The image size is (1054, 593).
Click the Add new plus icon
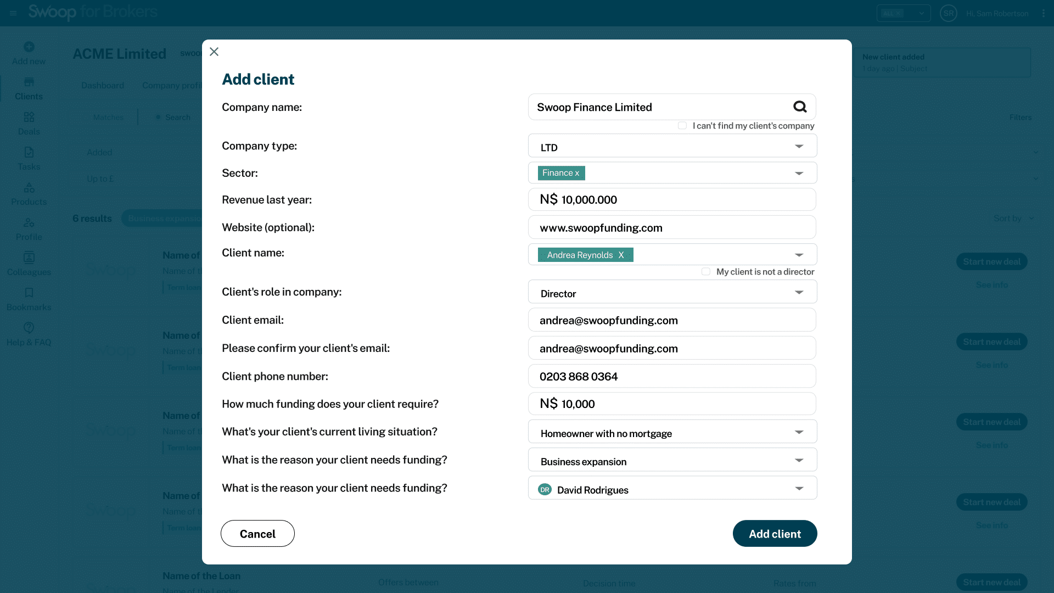29,47
